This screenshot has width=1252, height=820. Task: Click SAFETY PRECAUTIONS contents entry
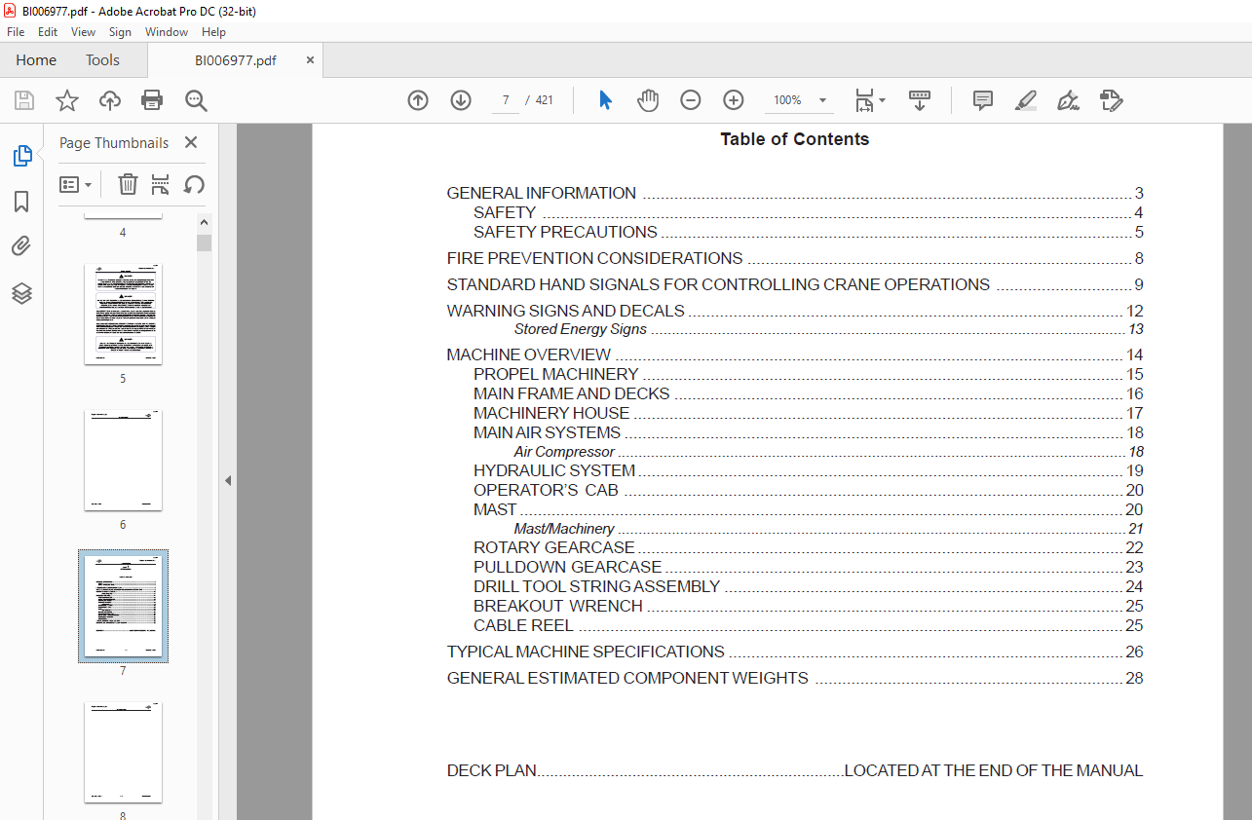click(808, 232)
